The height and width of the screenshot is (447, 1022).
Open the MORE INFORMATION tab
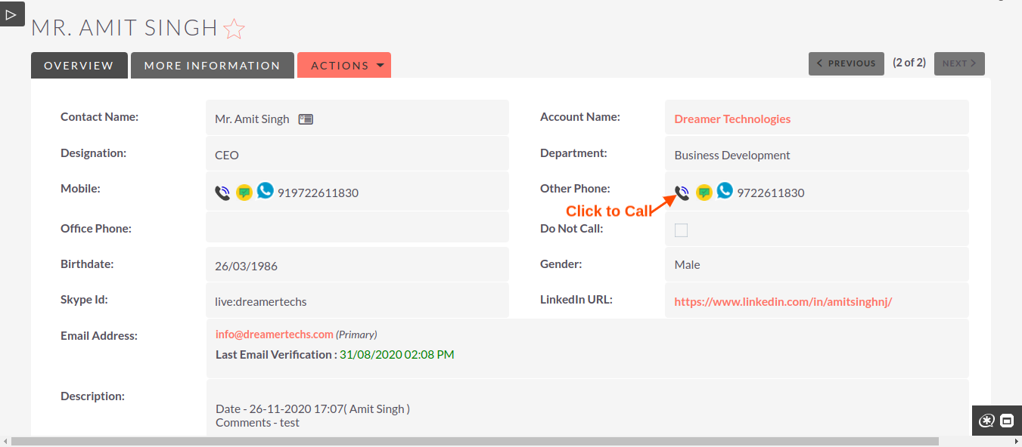tap(212, 65)
